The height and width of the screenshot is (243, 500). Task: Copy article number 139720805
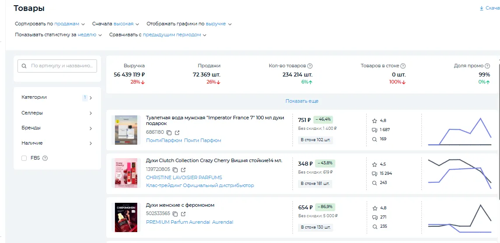[x=175, y=170]
